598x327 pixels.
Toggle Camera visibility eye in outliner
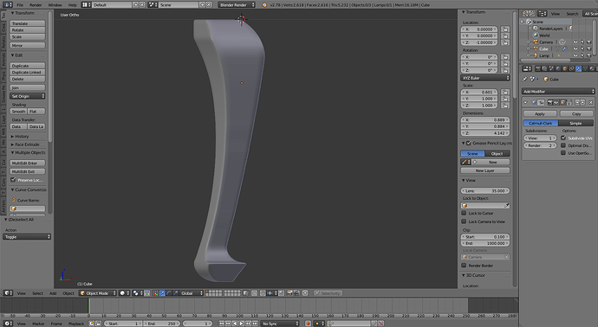pos(575,42)
